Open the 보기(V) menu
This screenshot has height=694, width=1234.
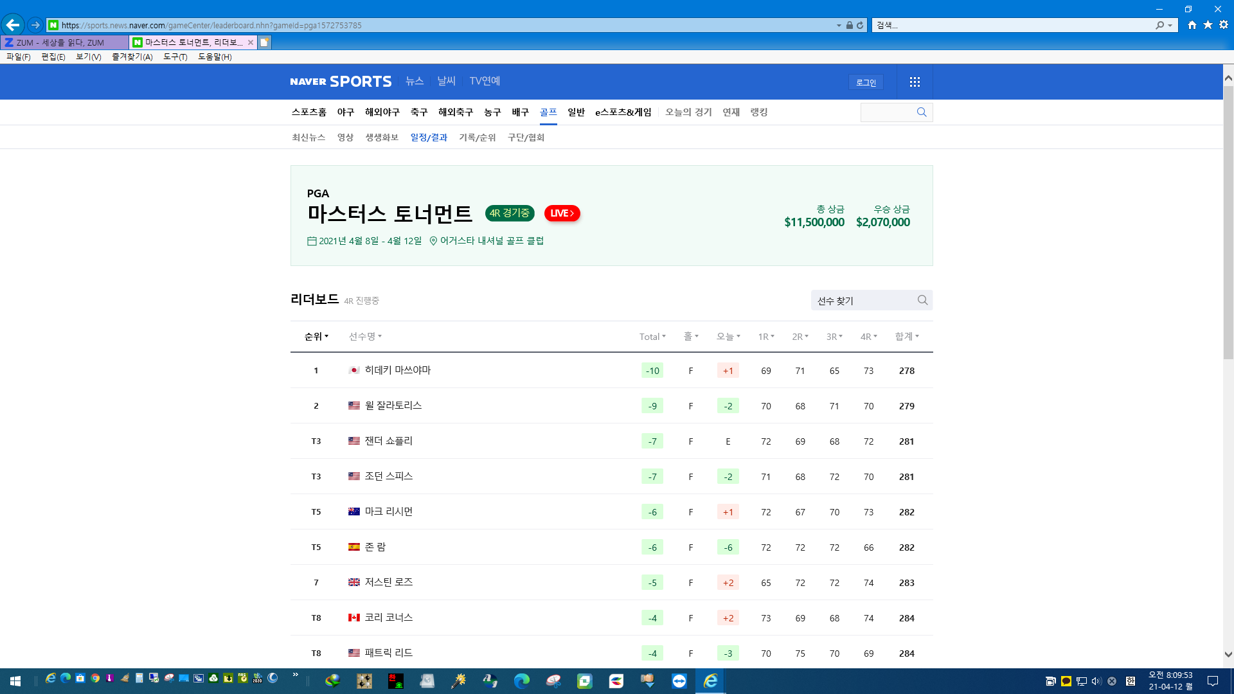(x=89, y=57)
